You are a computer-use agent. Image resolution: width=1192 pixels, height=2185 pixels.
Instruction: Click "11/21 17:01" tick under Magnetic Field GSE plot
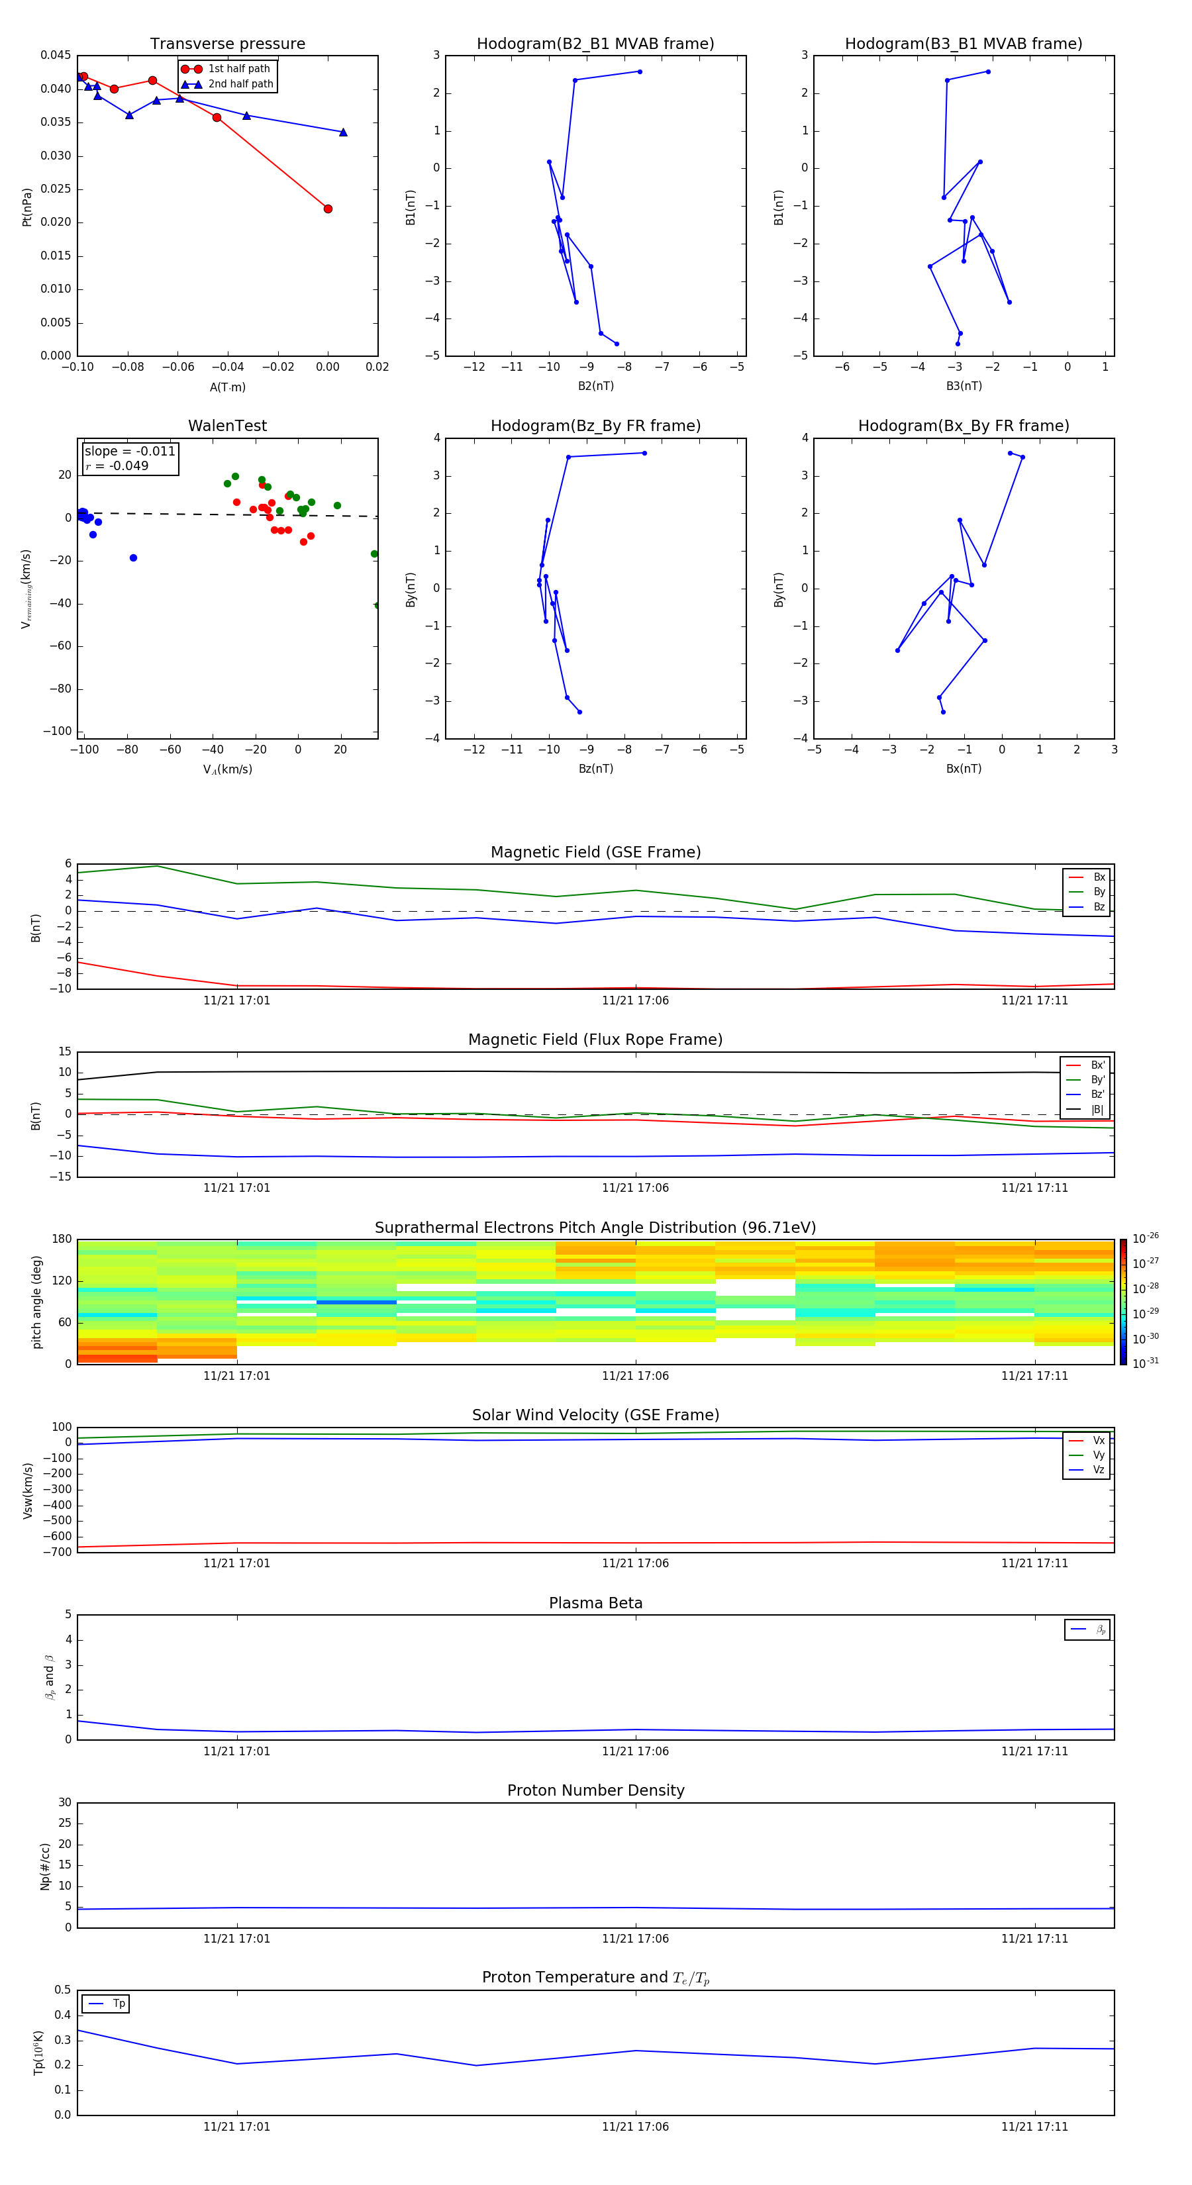coord(236,1000)
